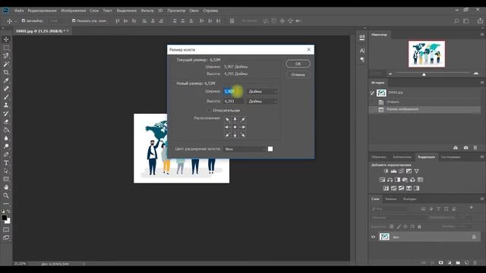Select the History Brush tool

pos(6,113)
